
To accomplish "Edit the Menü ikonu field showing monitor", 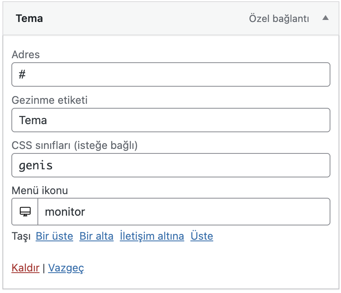I will [183, 212].
